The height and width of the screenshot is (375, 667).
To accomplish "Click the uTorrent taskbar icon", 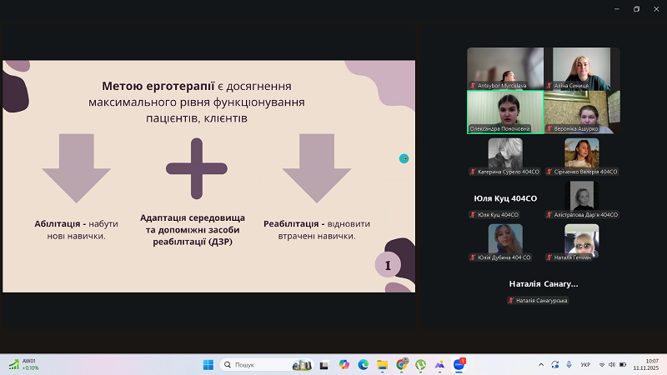I will coord(421,365).
